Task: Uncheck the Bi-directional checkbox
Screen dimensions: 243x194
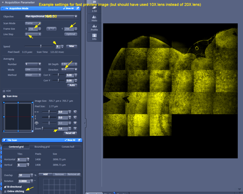Action: [x=5, y=187]
